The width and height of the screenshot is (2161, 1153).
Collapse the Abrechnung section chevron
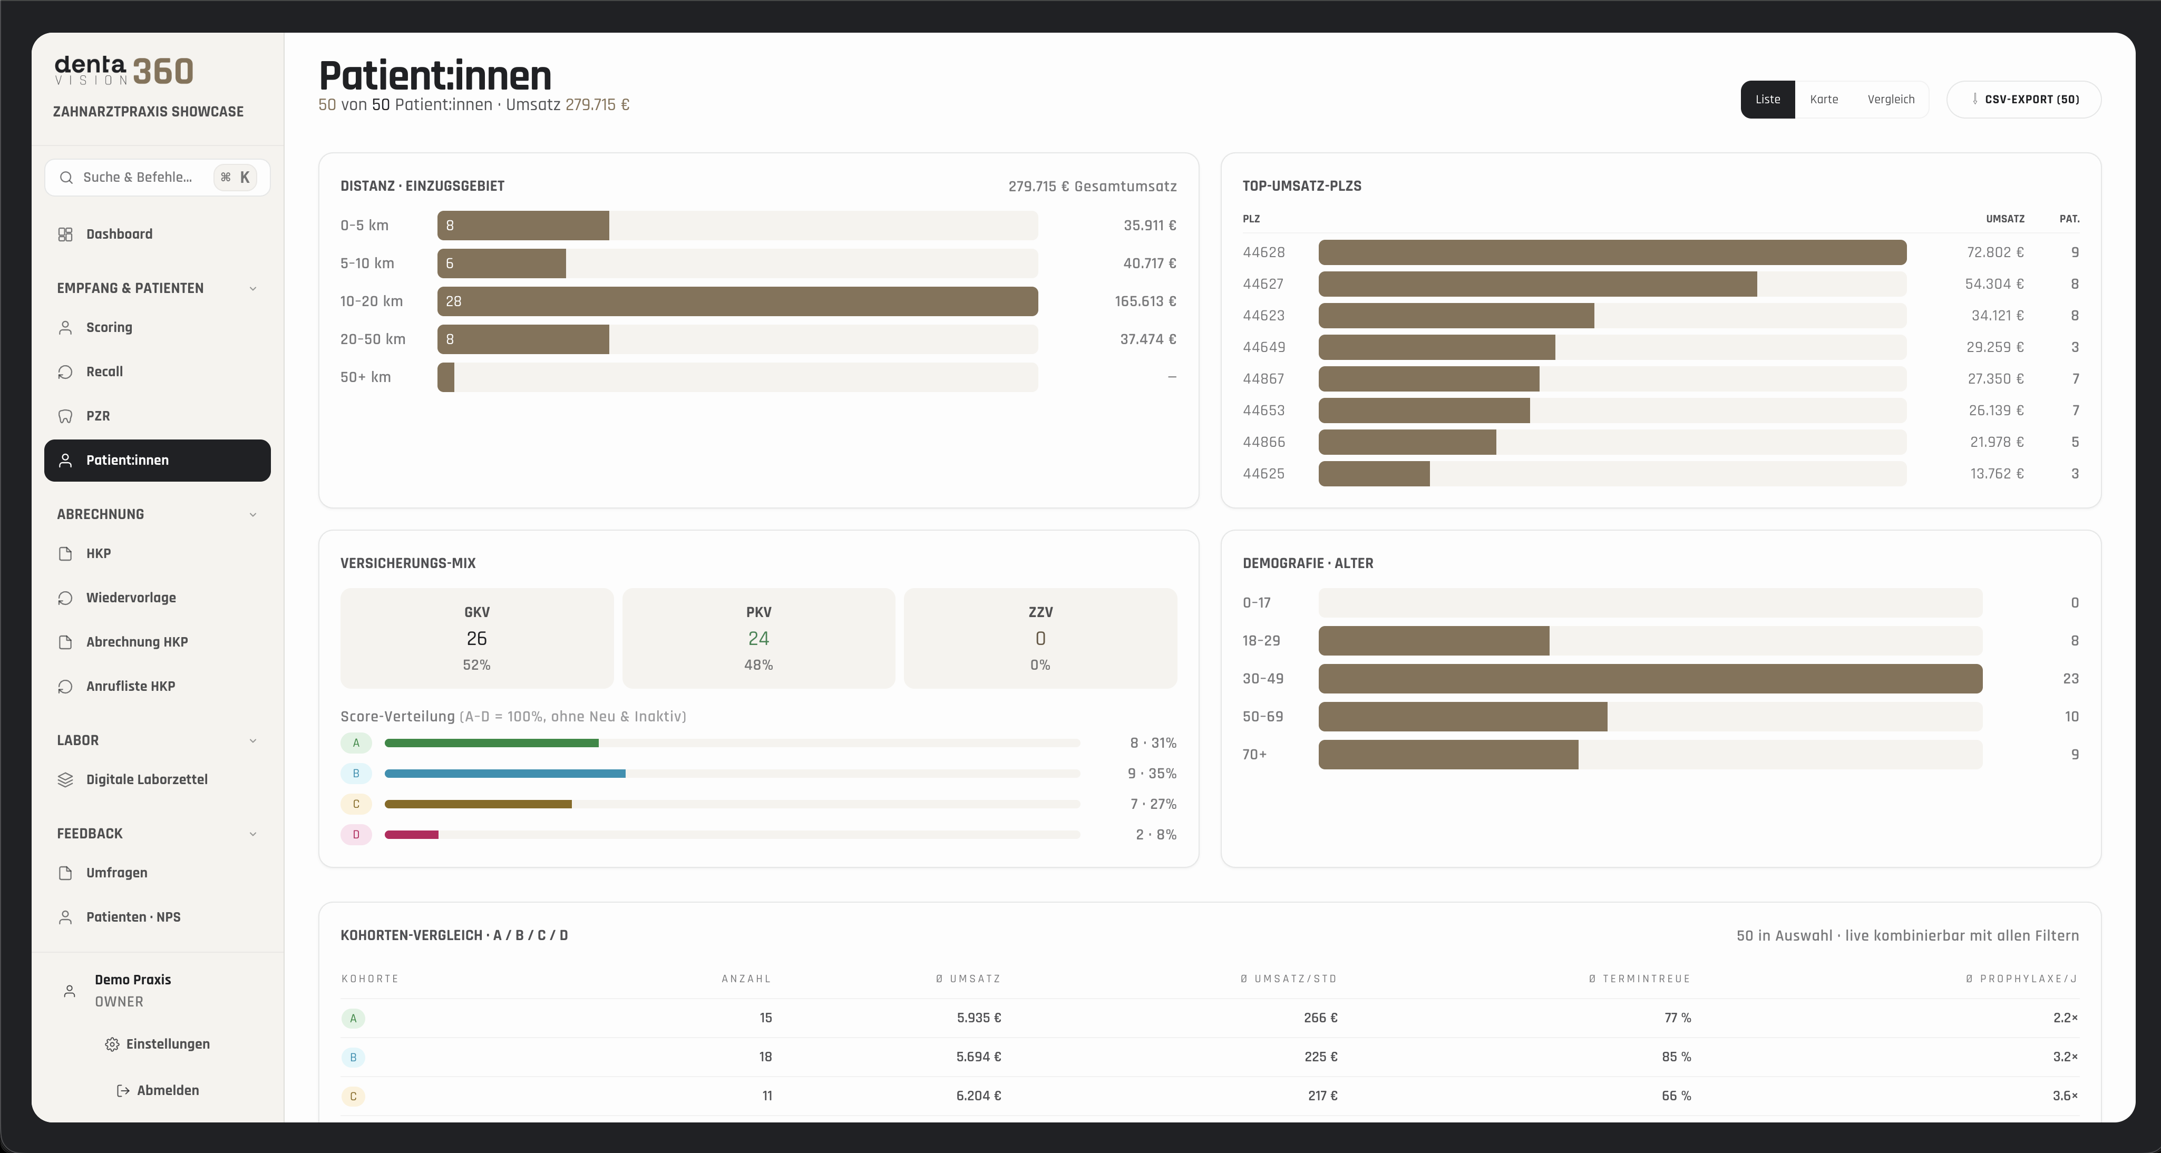(252, 514)
